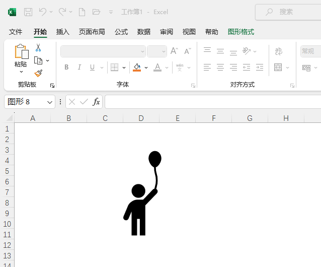Screen dimensions: 321x267
Task: Click the Wrap Text icon
Action: 279,51
